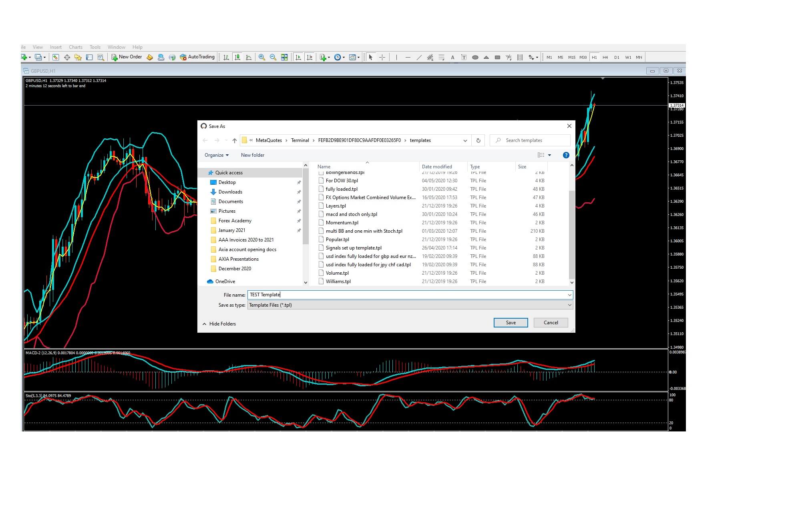Go up one folder level
792x507 pixels.
[235, 140]
